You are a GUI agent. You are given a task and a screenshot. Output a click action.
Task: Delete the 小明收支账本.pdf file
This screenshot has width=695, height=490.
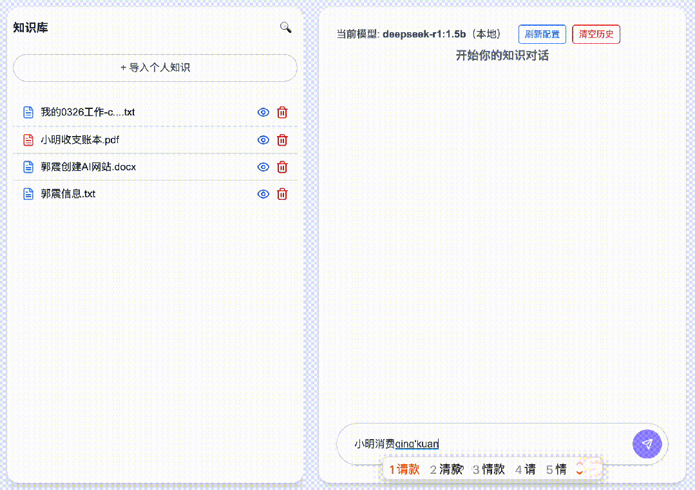tap(282, 140)
